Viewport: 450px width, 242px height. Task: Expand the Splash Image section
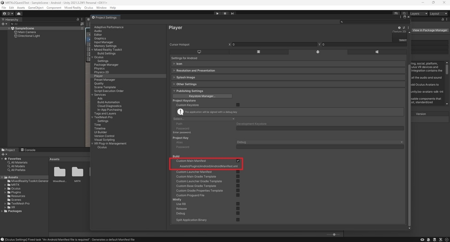coord(288,77)
